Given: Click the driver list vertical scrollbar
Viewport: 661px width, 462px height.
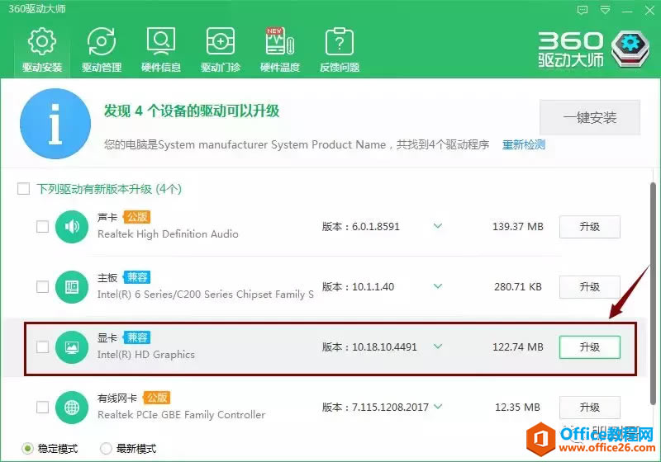Looking at the screenshot, I should tap(653, 292).
